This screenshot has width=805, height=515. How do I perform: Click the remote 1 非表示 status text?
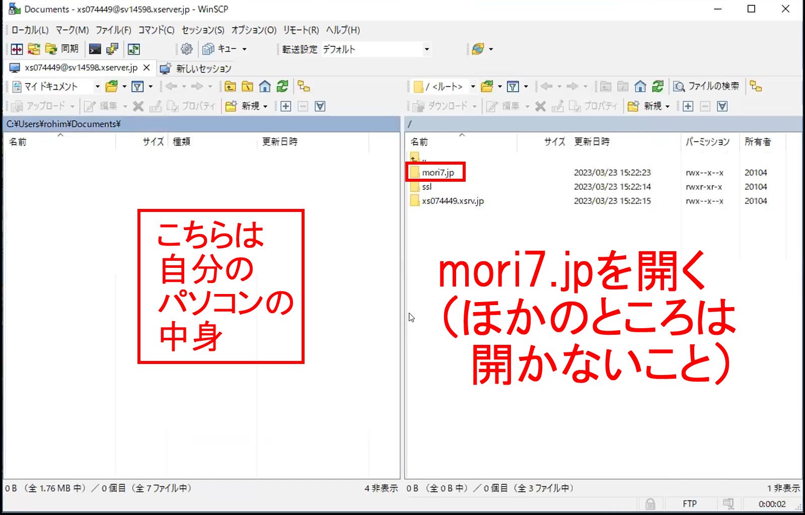click(783, 488)
